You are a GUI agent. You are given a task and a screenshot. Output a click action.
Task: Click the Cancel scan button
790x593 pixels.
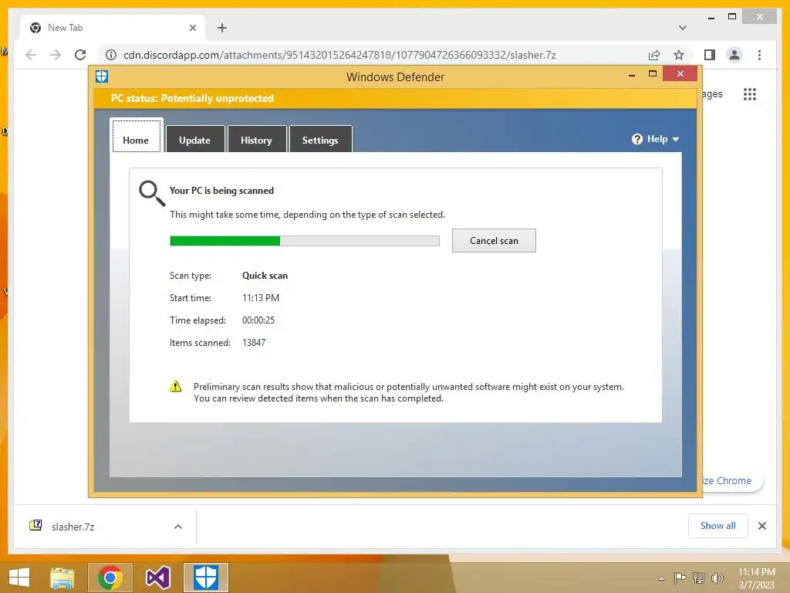[494, 241]
